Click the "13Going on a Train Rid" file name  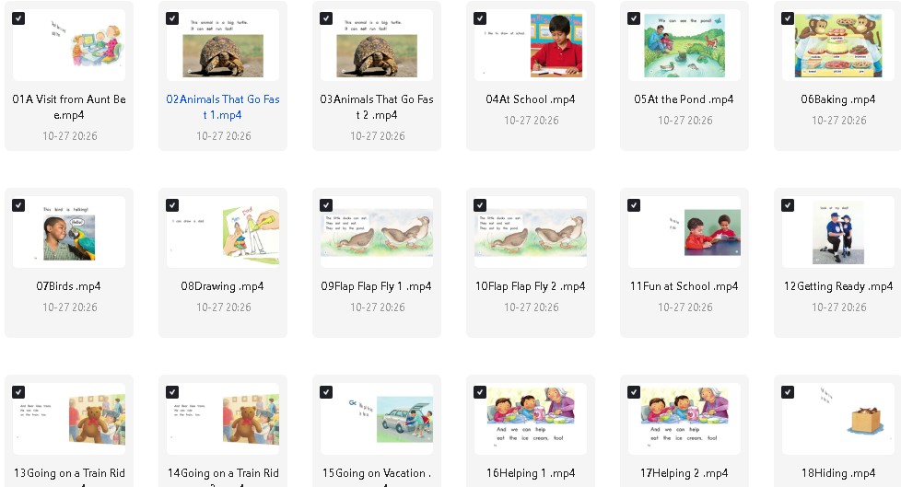pyautogui.click(x=69, y=473)
